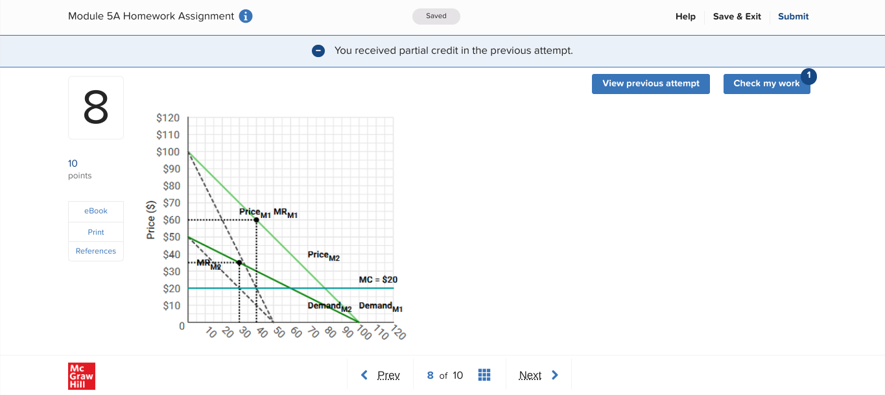Click the Print link
The image size is (885, 395).
96,232
